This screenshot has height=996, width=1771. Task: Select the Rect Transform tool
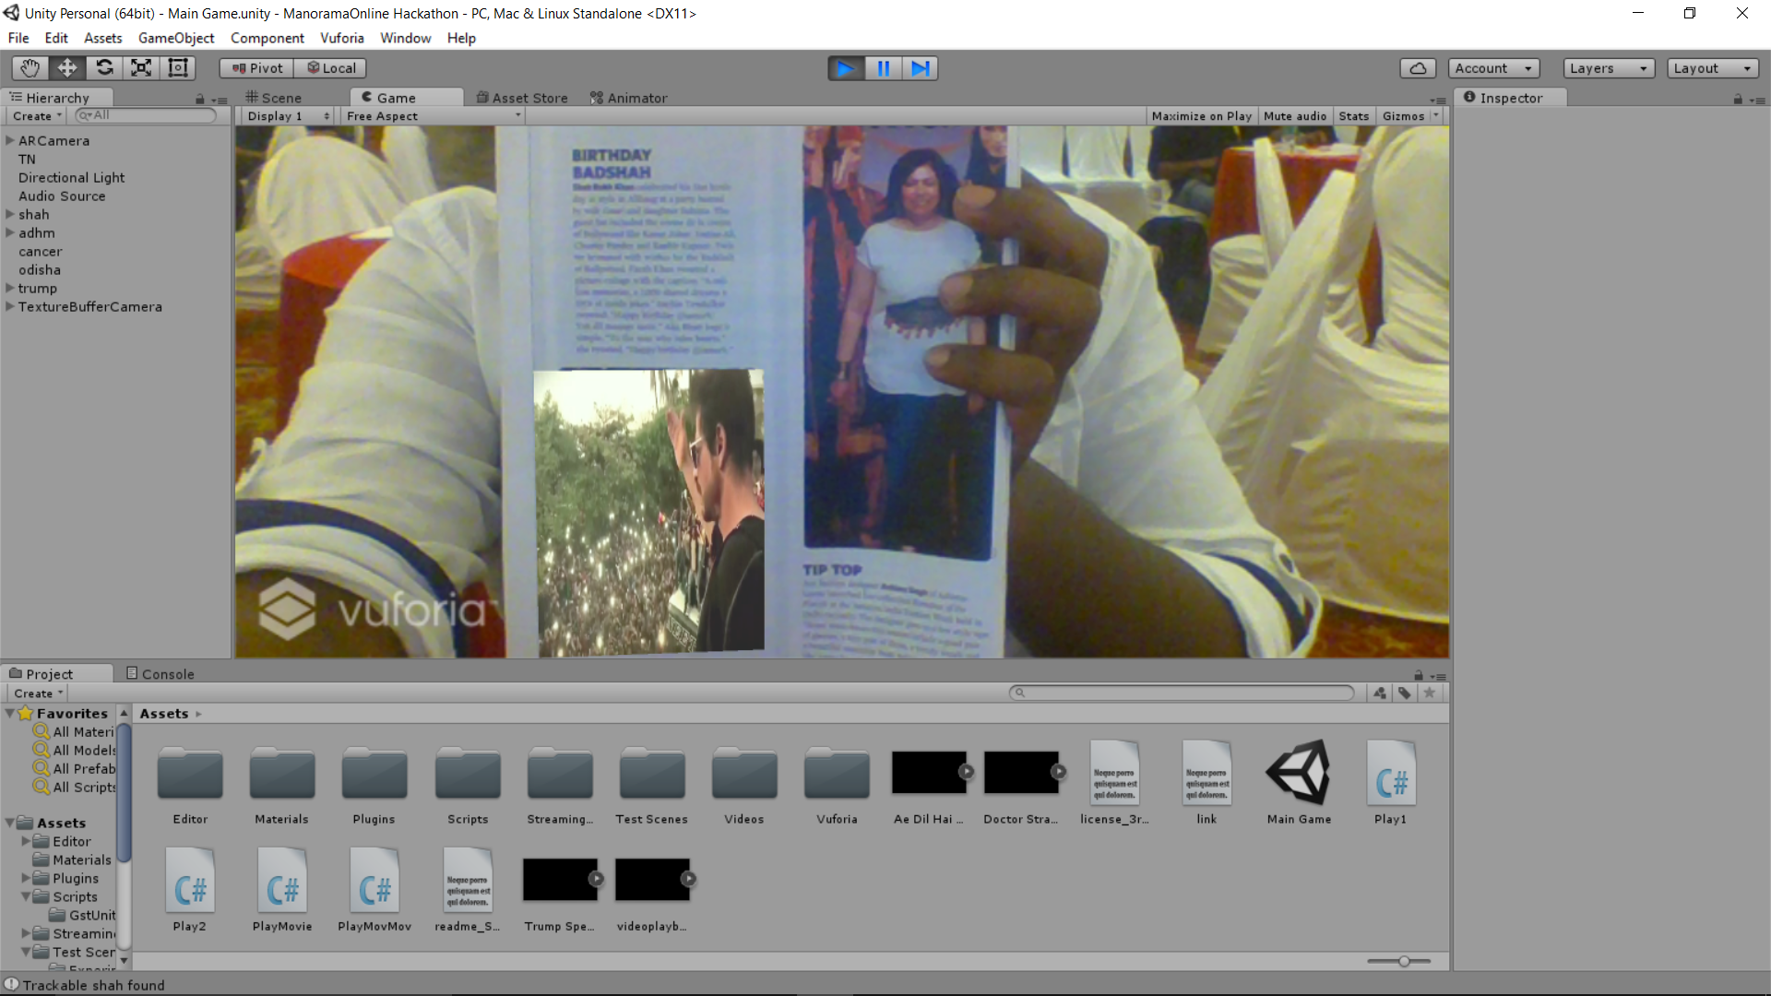pyautogui.click(x=178, y=67)
